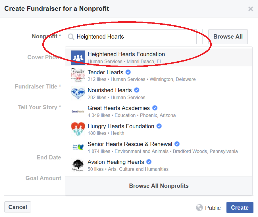Choose Heightened Hearts Foundation from suggestions
The height and width of the screenshot is (217, 258).
point(159,58)
